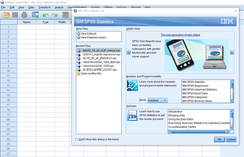Click Width column header in Data Editor
The image size is (244, 157).
point(62,22)
